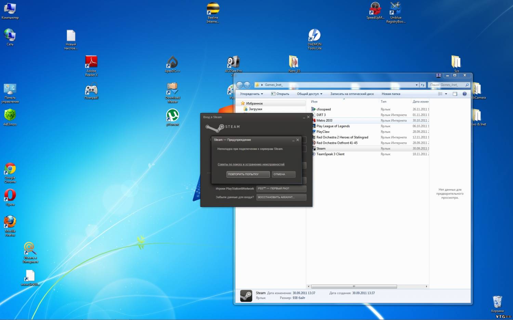The width and height of the screenshot is (513, 320).
Task: Select Загрузки in the navigation pane
Action: click(255, 109)
